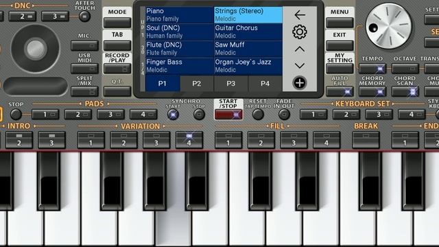Image resolution: width=439 pixels, height=247 pixels.
Task: Pick Saw Muff sound
Action: (x=248, y=49)
